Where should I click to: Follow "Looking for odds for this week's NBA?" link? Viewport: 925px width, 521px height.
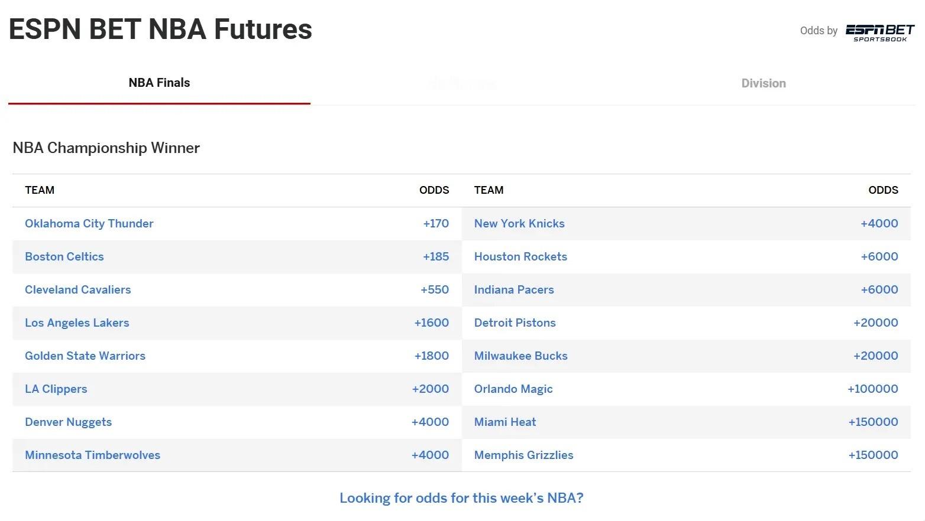pos(461,498)
